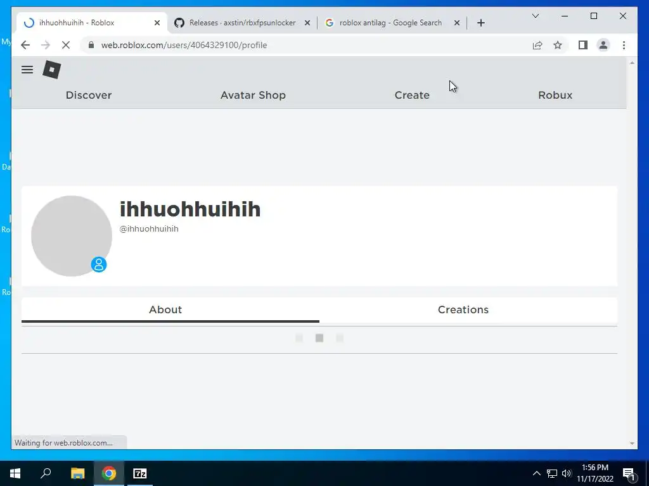Share this page using the share icon
The image size is (649, 486).
point(537,45)
